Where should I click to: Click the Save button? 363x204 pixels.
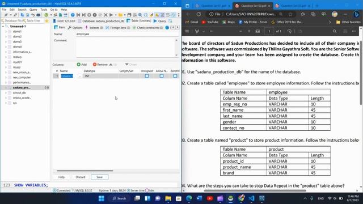point(100,177)
